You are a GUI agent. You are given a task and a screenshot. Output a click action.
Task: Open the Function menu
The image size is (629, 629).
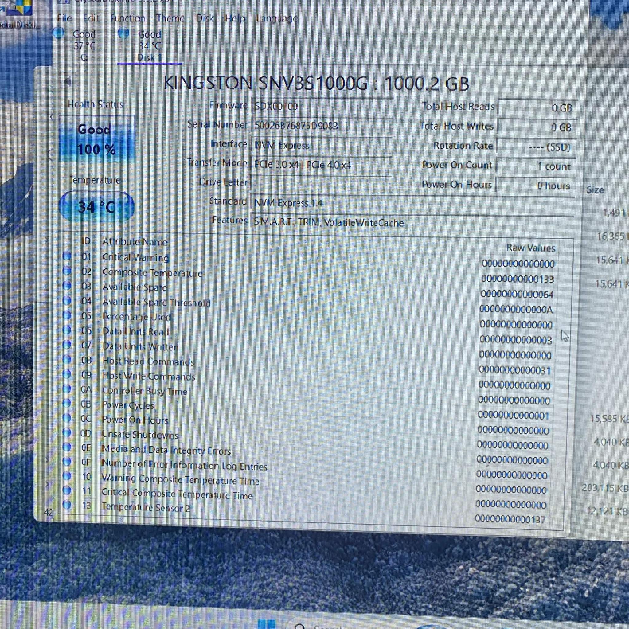point(127,18)
